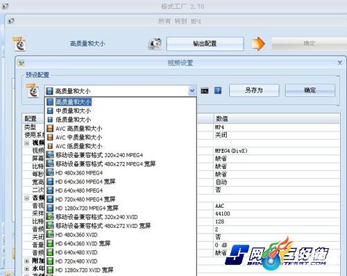Click the 另存为 button
347x276 pixels.
coord(254,90)
